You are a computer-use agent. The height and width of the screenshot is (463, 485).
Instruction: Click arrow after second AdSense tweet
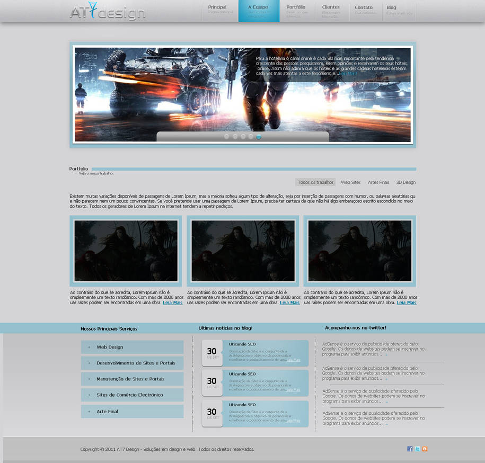tap(386, 379)
